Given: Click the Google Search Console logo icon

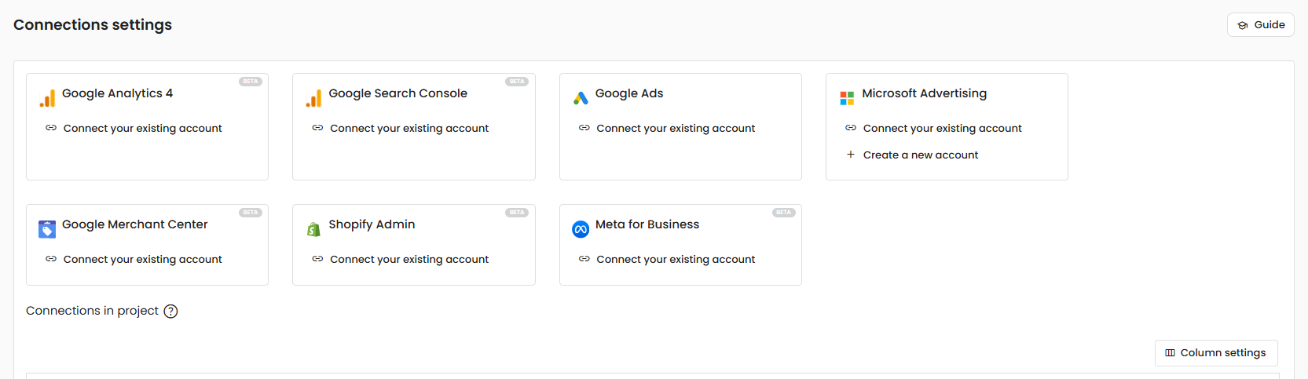Looking at the screenshot, I should (x=314, y=98).
